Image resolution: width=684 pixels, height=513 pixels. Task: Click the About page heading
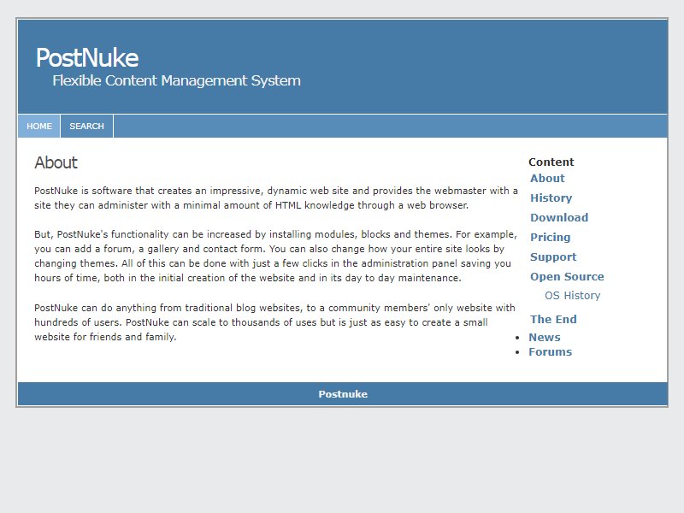point(56,162)
